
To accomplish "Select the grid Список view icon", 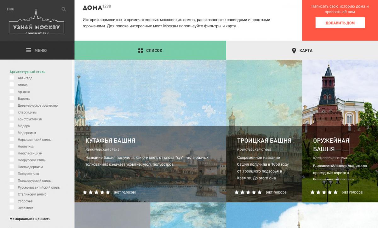I will (140, 50).
